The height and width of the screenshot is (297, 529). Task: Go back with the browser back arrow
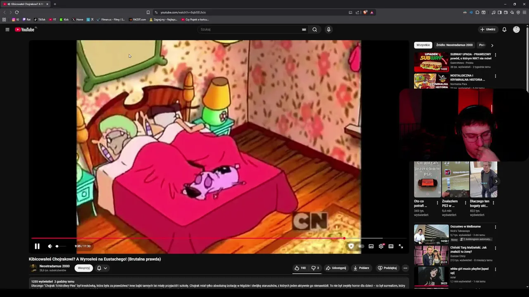[5, 12]
